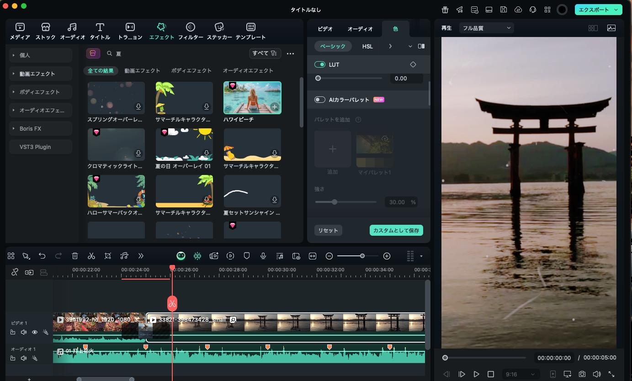632x381 pixels.
Task: Delete the selected clip
Action: [75, 256]
